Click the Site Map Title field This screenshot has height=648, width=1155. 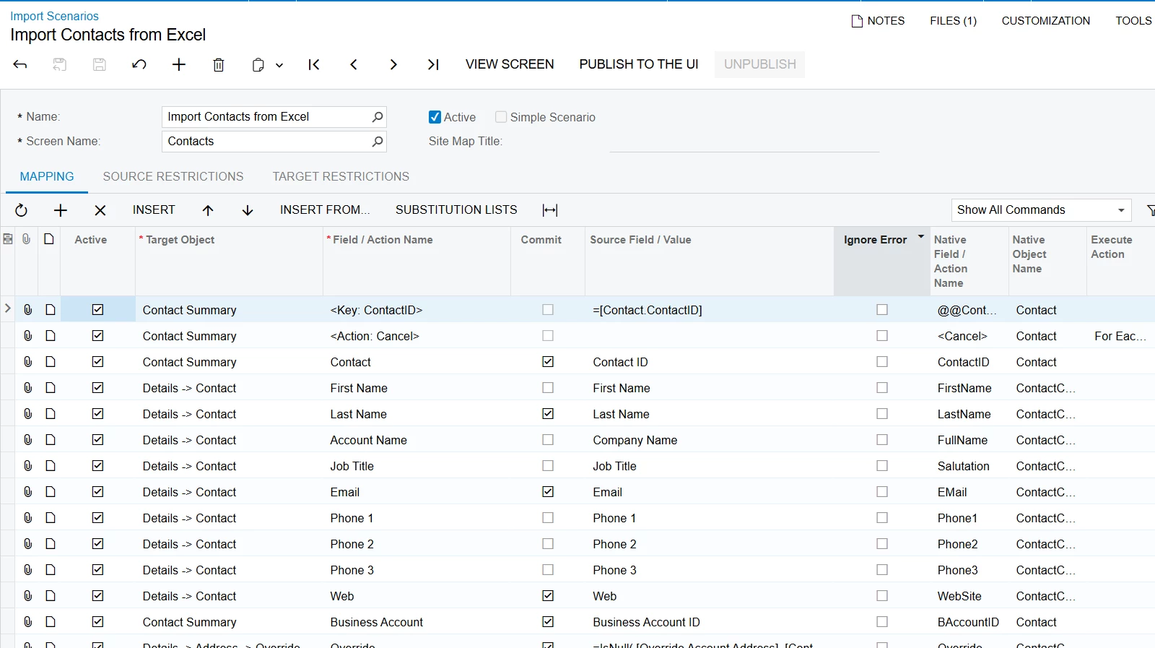click(744, 142)
